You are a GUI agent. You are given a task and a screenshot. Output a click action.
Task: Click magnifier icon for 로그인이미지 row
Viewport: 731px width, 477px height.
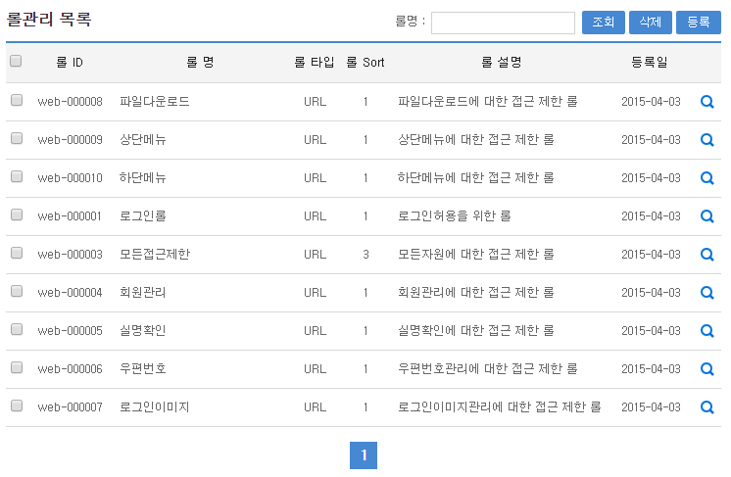[x=707, y=407]
